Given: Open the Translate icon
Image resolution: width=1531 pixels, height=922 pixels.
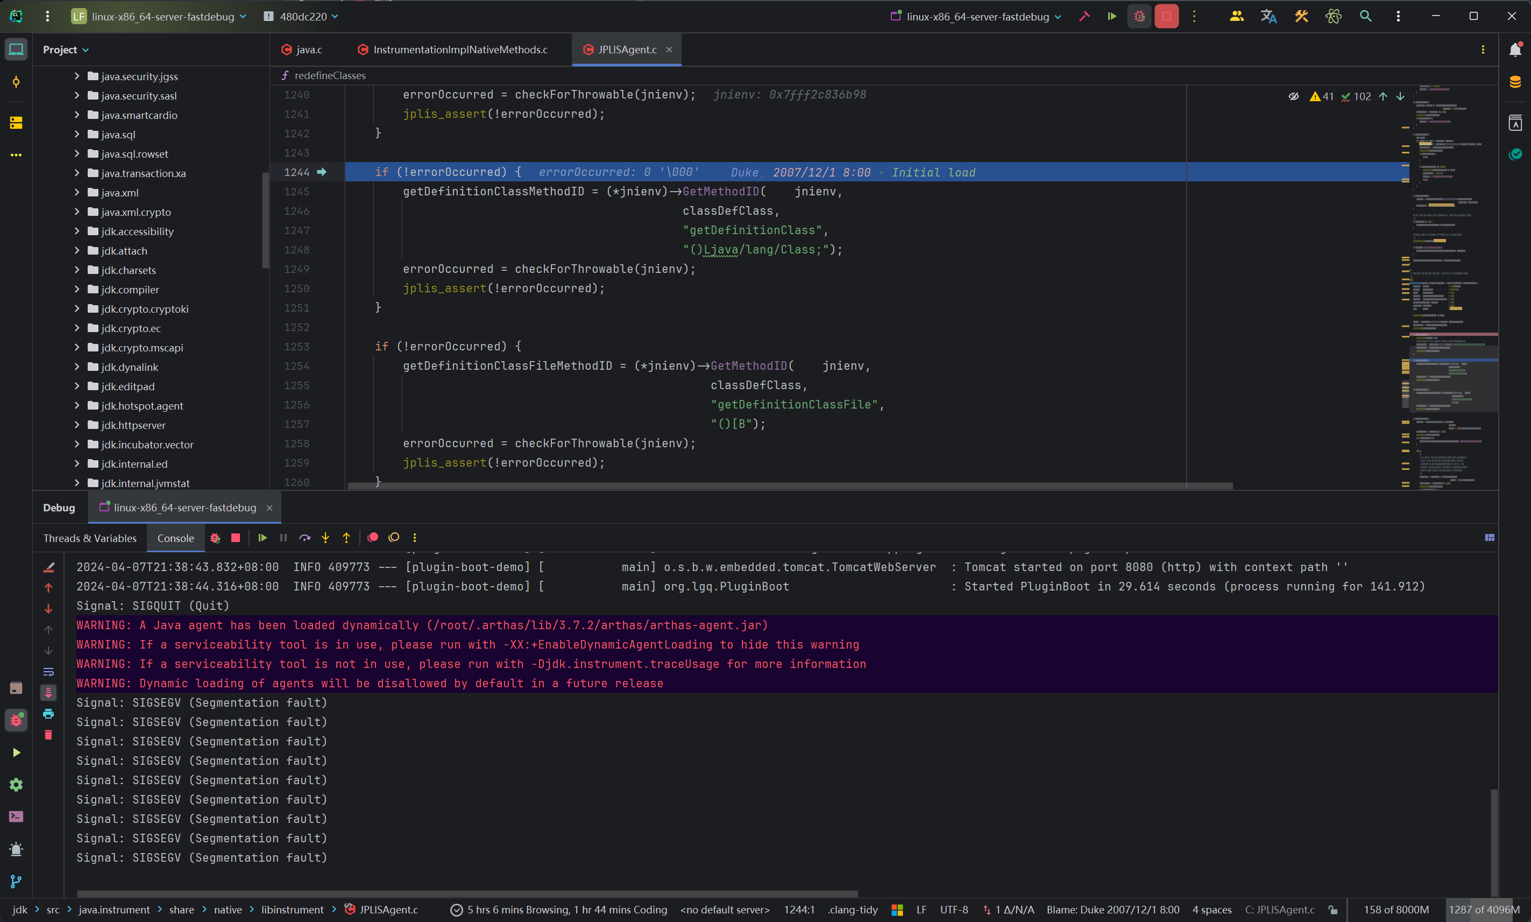Looking at the screenshot, I should pos(1268,17).
